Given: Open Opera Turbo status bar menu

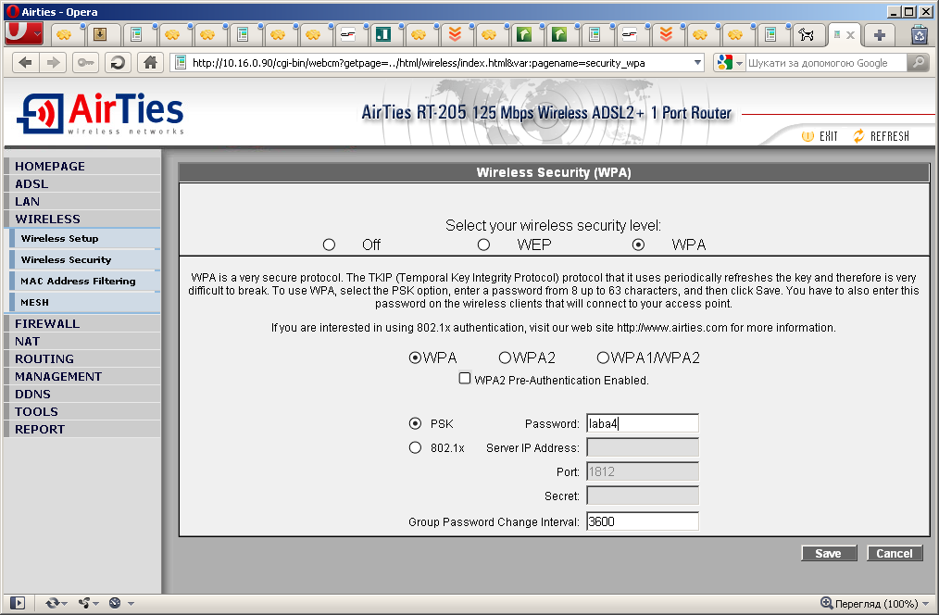Looking at the screenshot, I should pos(121,603).
